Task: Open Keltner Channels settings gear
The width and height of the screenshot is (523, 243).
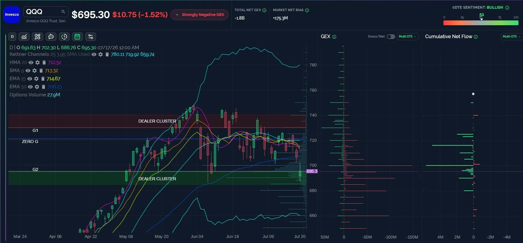Action: tap(101, 54)
